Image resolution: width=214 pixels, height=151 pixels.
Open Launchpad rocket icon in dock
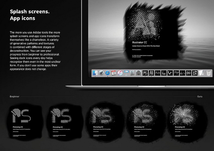[101, 73]
